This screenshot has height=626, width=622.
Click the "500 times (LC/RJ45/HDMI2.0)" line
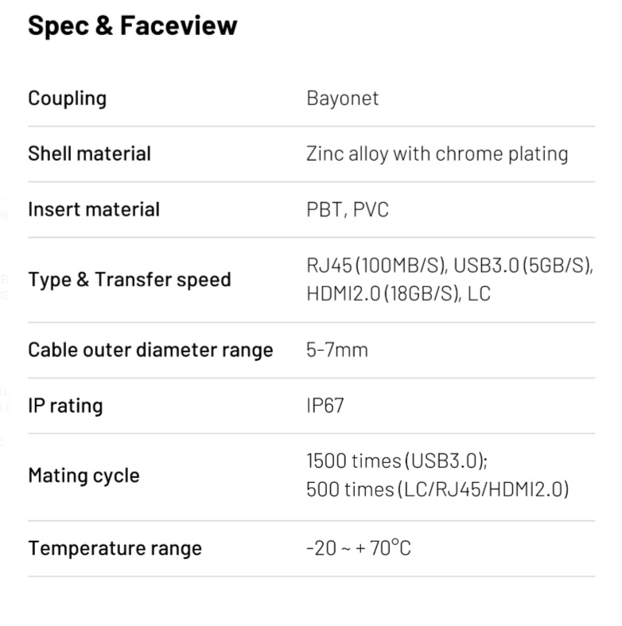tap(437, 489)
